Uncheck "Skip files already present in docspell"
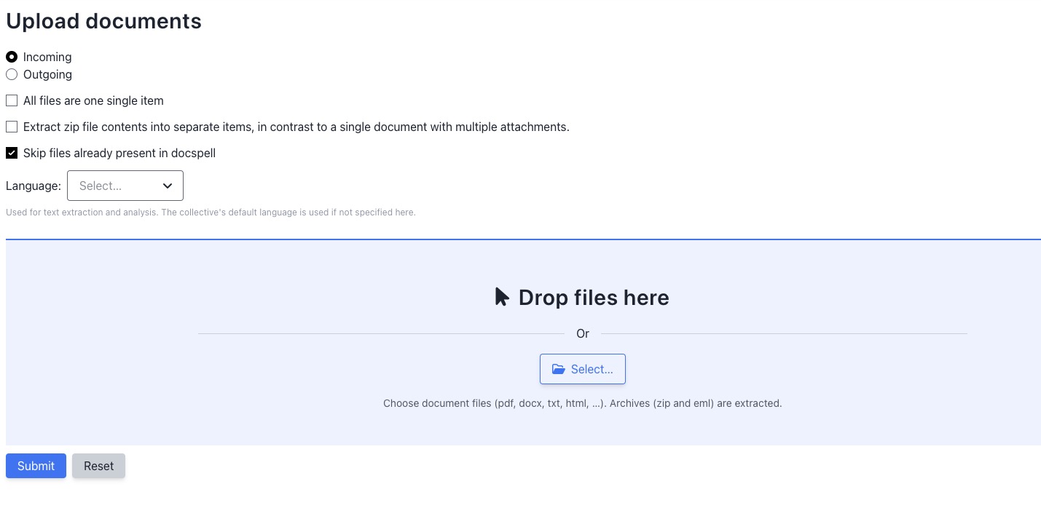 [12, 153]
